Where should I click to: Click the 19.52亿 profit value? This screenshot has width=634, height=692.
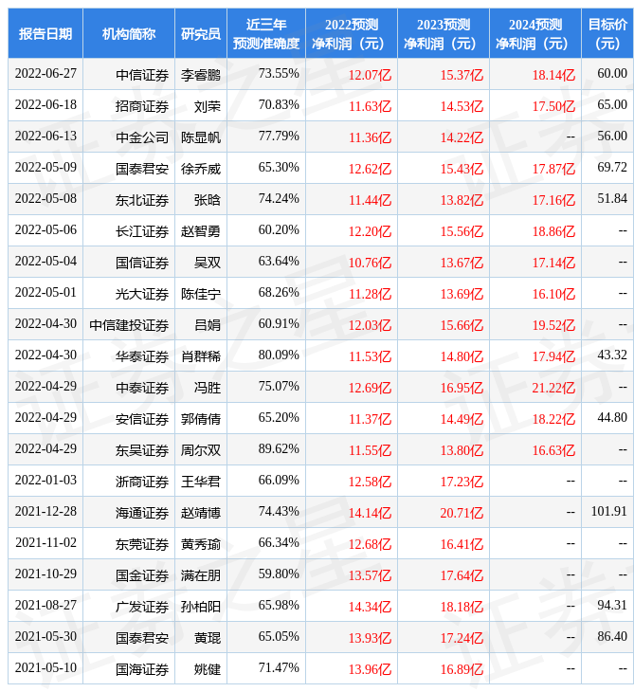[553, 325]
